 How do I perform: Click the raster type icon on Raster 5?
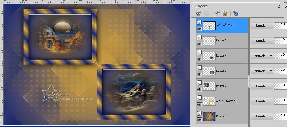199,37
